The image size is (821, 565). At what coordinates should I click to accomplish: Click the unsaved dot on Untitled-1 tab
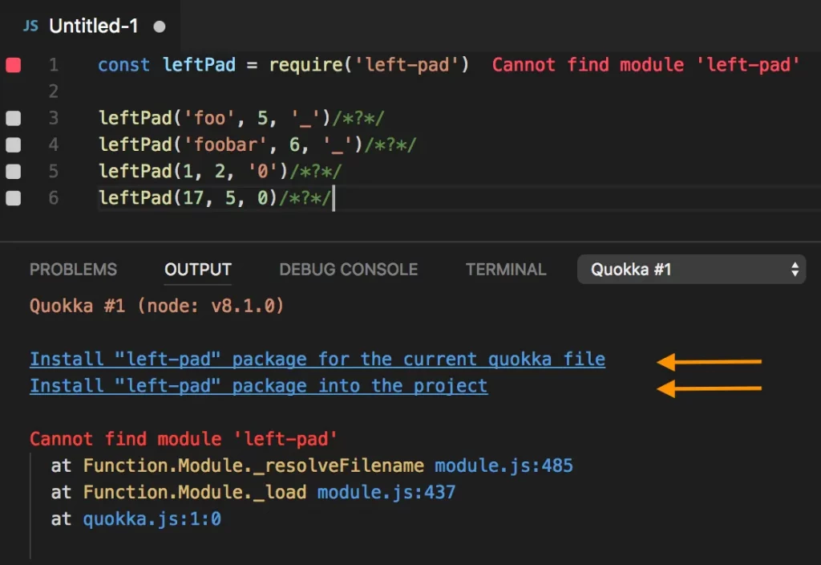pos(160,26)
